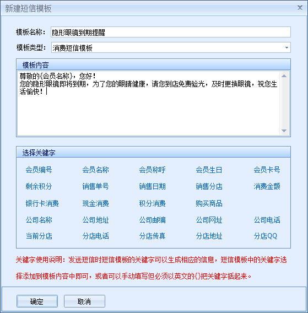This screenshot has height=313, width=308.
Task: Click the scrollbar up arrow in 模板内容
Action: (x=284, y=76)
